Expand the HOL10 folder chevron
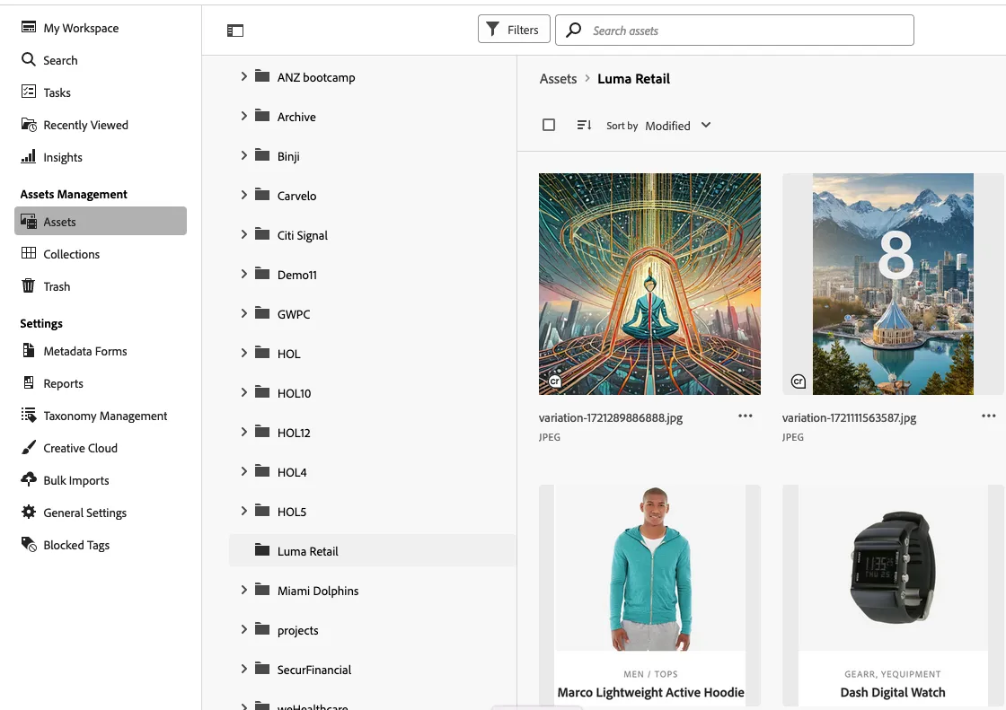Viewport: 1006px width, 710px height. click(x=243, y=392)
